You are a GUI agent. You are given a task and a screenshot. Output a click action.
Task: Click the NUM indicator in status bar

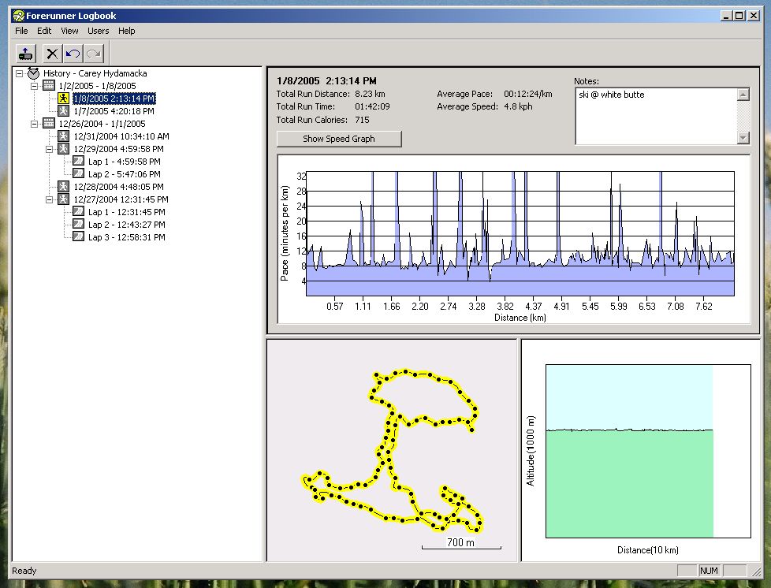coord(709,571)
